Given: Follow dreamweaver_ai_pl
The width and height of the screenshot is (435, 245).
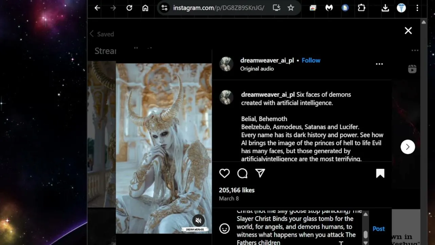Looking at the screenshot, I should click(311, 60).
